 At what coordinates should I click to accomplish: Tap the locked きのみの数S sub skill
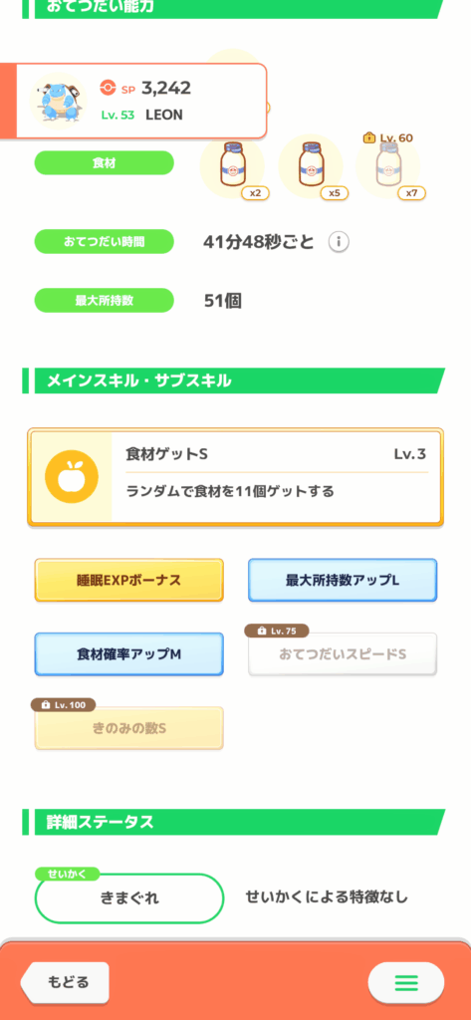[128, 728]
